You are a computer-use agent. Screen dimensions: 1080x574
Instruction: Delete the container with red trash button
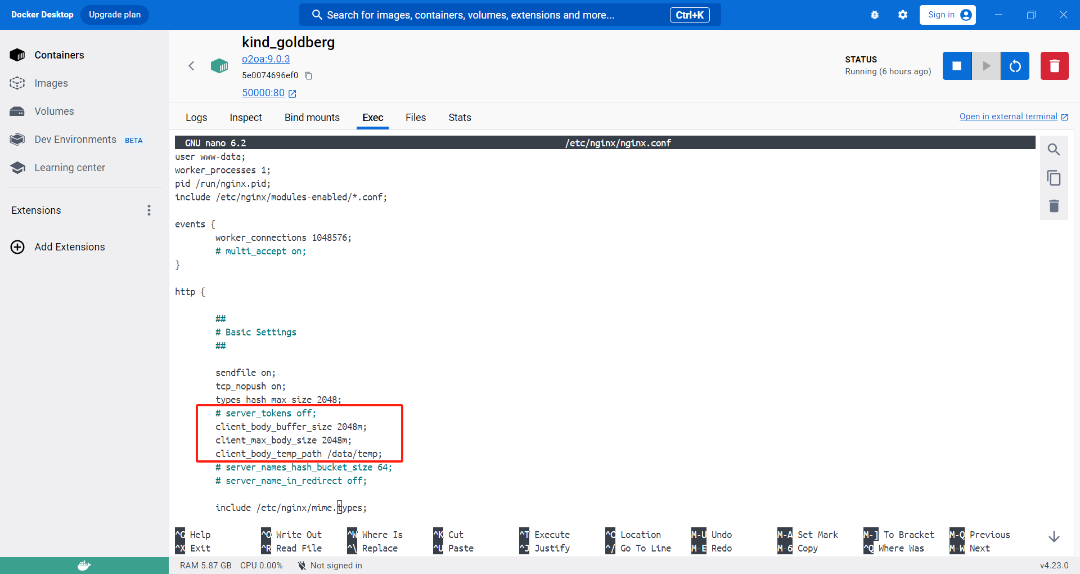[1054, 66]
